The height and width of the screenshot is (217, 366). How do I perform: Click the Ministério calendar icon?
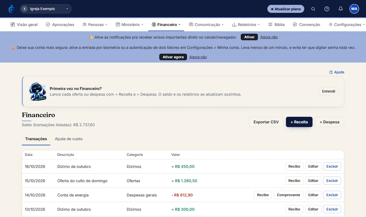118,25
